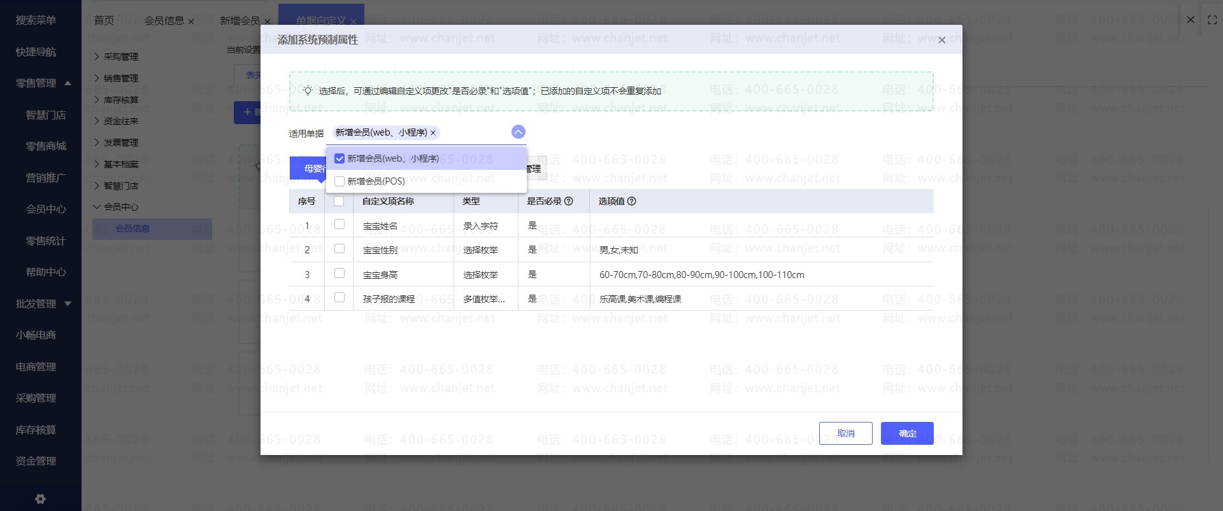Tick the checkbox for row 宝宝姓名
1223x511 pixels.
click(x=340, y=224)
